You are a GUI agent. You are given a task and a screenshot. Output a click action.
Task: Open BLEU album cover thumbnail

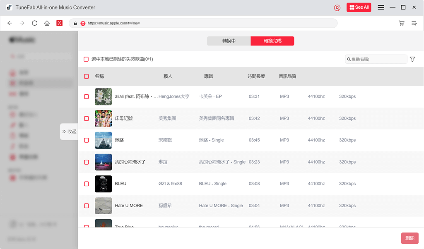(103, 184)
